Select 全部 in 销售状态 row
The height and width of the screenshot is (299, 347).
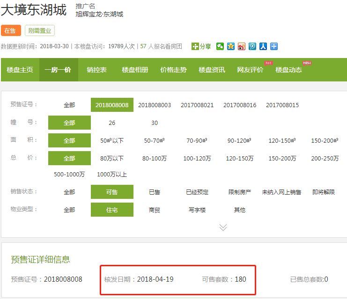point(69,192)
